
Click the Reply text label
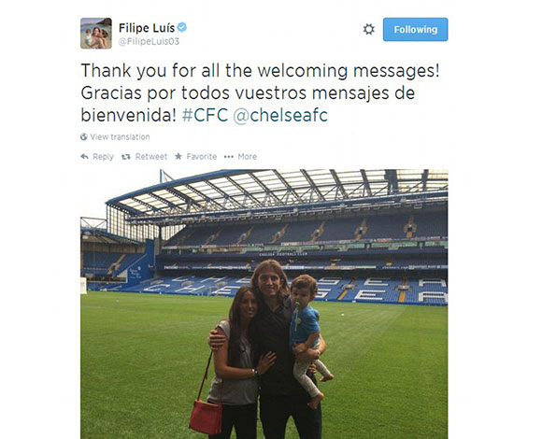click(103, 157)
